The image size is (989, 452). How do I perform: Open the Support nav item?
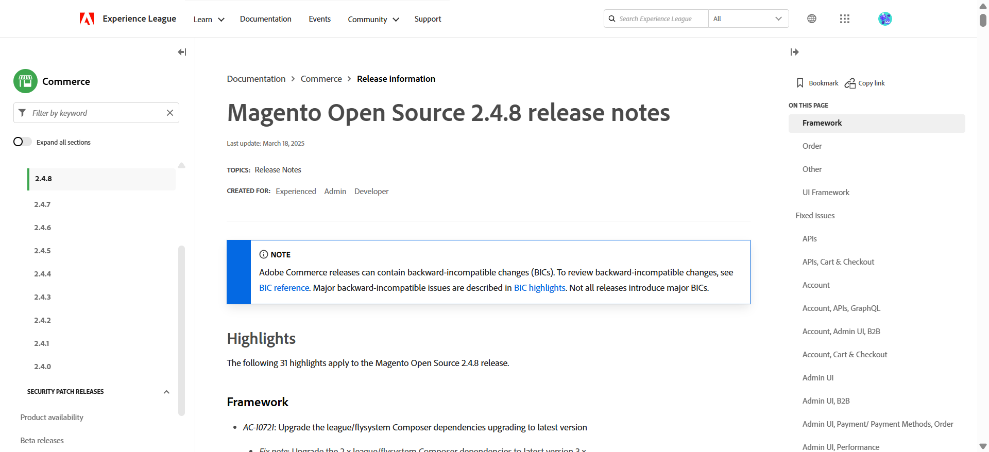[428, 19]
